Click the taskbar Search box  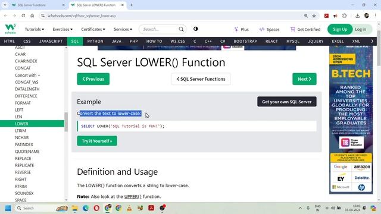click(41, 208)
